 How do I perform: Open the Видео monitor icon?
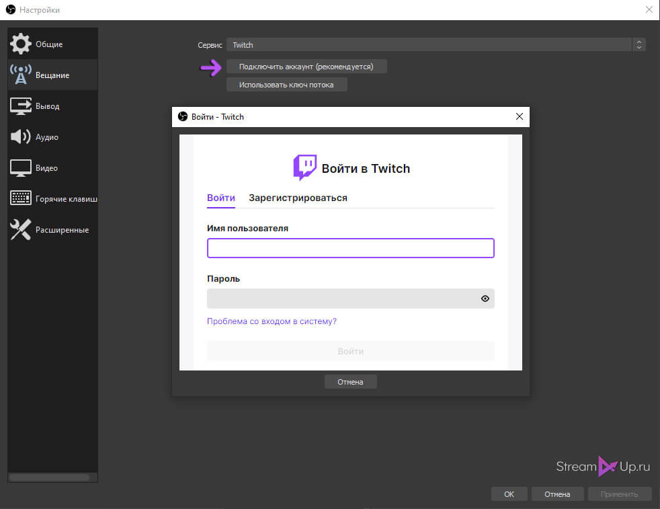tap(21, 167)
